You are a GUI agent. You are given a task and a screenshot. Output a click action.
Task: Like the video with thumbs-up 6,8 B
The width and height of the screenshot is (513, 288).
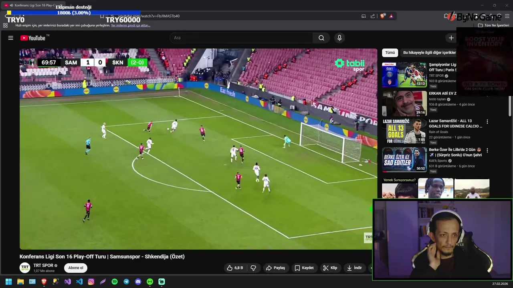pos(235,268)
